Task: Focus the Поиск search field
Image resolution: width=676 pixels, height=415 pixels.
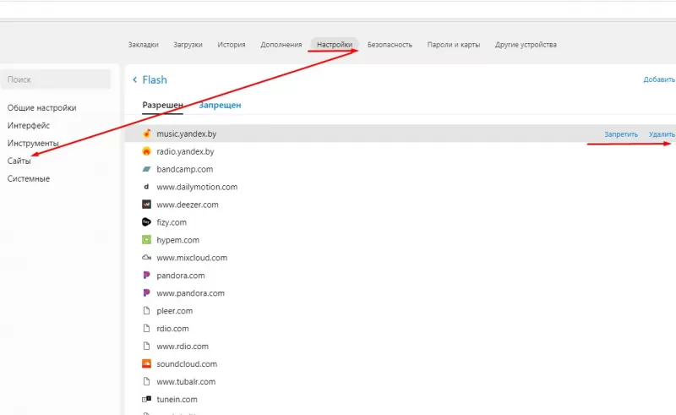Action: click(56, 79)
